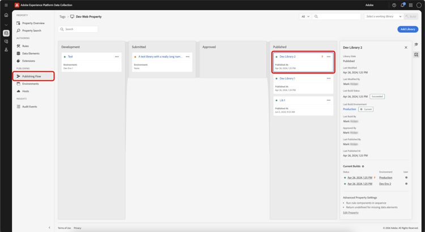Click the Build button
Screen dimensions: 425x232
(411, 16)
